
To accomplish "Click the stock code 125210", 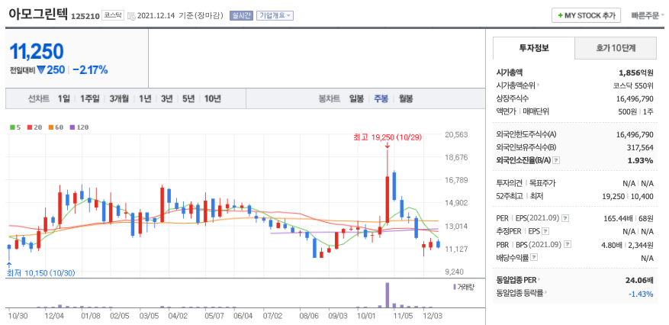I will (x=85, y=16).
